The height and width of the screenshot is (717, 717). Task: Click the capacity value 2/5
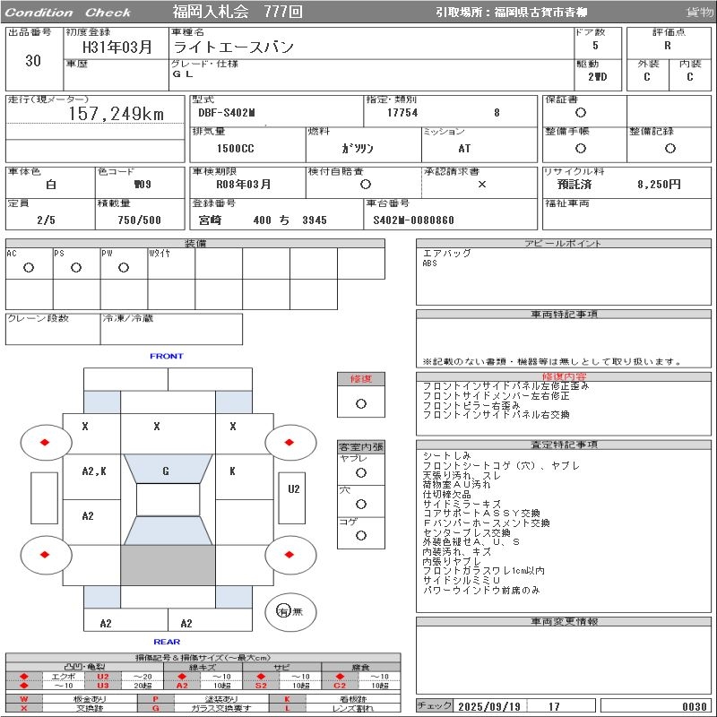click(x=47, y=220)
